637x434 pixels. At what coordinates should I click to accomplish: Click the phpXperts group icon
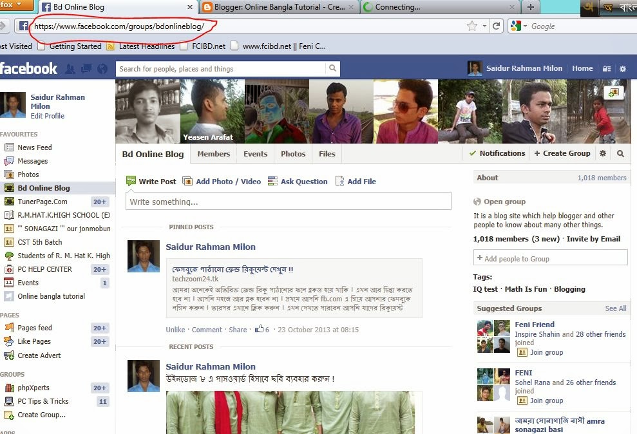pyautogui.click(x=9, y=388)
